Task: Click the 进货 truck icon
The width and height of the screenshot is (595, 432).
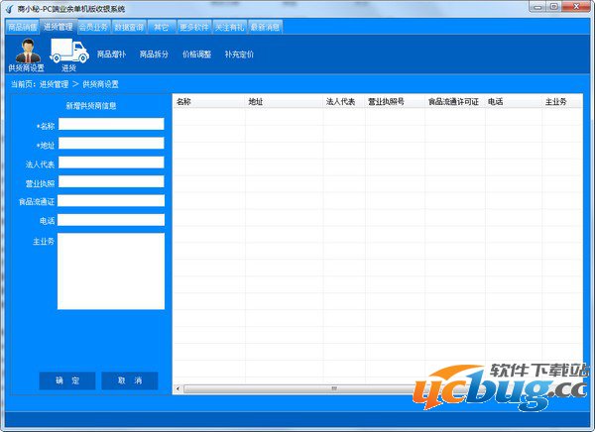Action: (69, 55)
